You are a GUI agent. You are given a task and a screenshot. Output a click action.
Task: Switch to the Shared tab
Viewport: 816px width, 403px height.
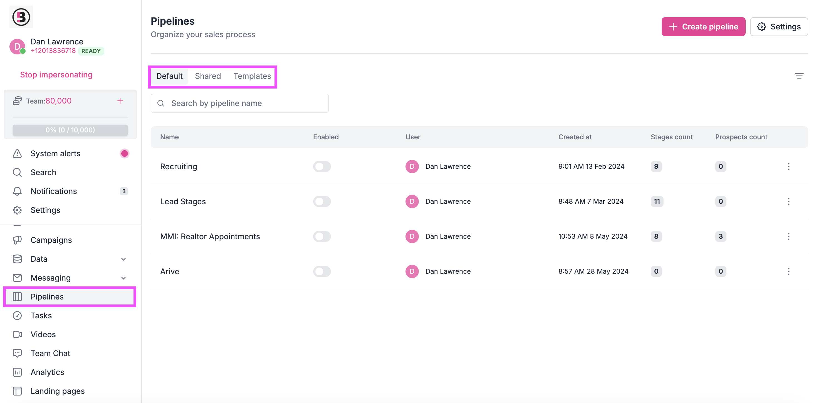[208, 76]
